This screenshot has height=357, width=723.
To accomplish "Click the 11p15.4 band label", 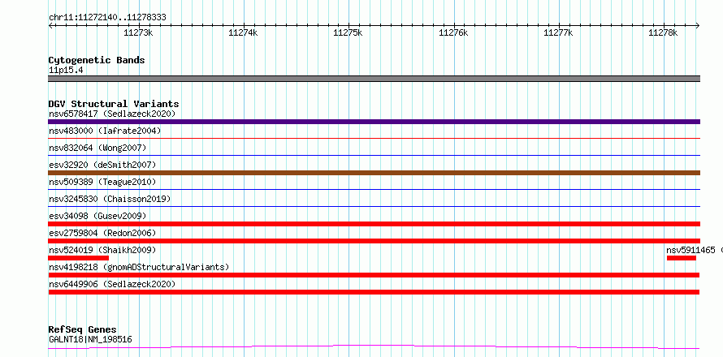I will [66, 71].
